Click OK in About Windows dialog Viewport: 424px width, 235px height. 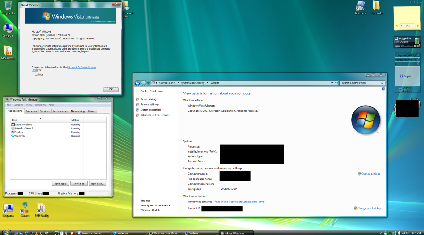[x=111, y=89]
